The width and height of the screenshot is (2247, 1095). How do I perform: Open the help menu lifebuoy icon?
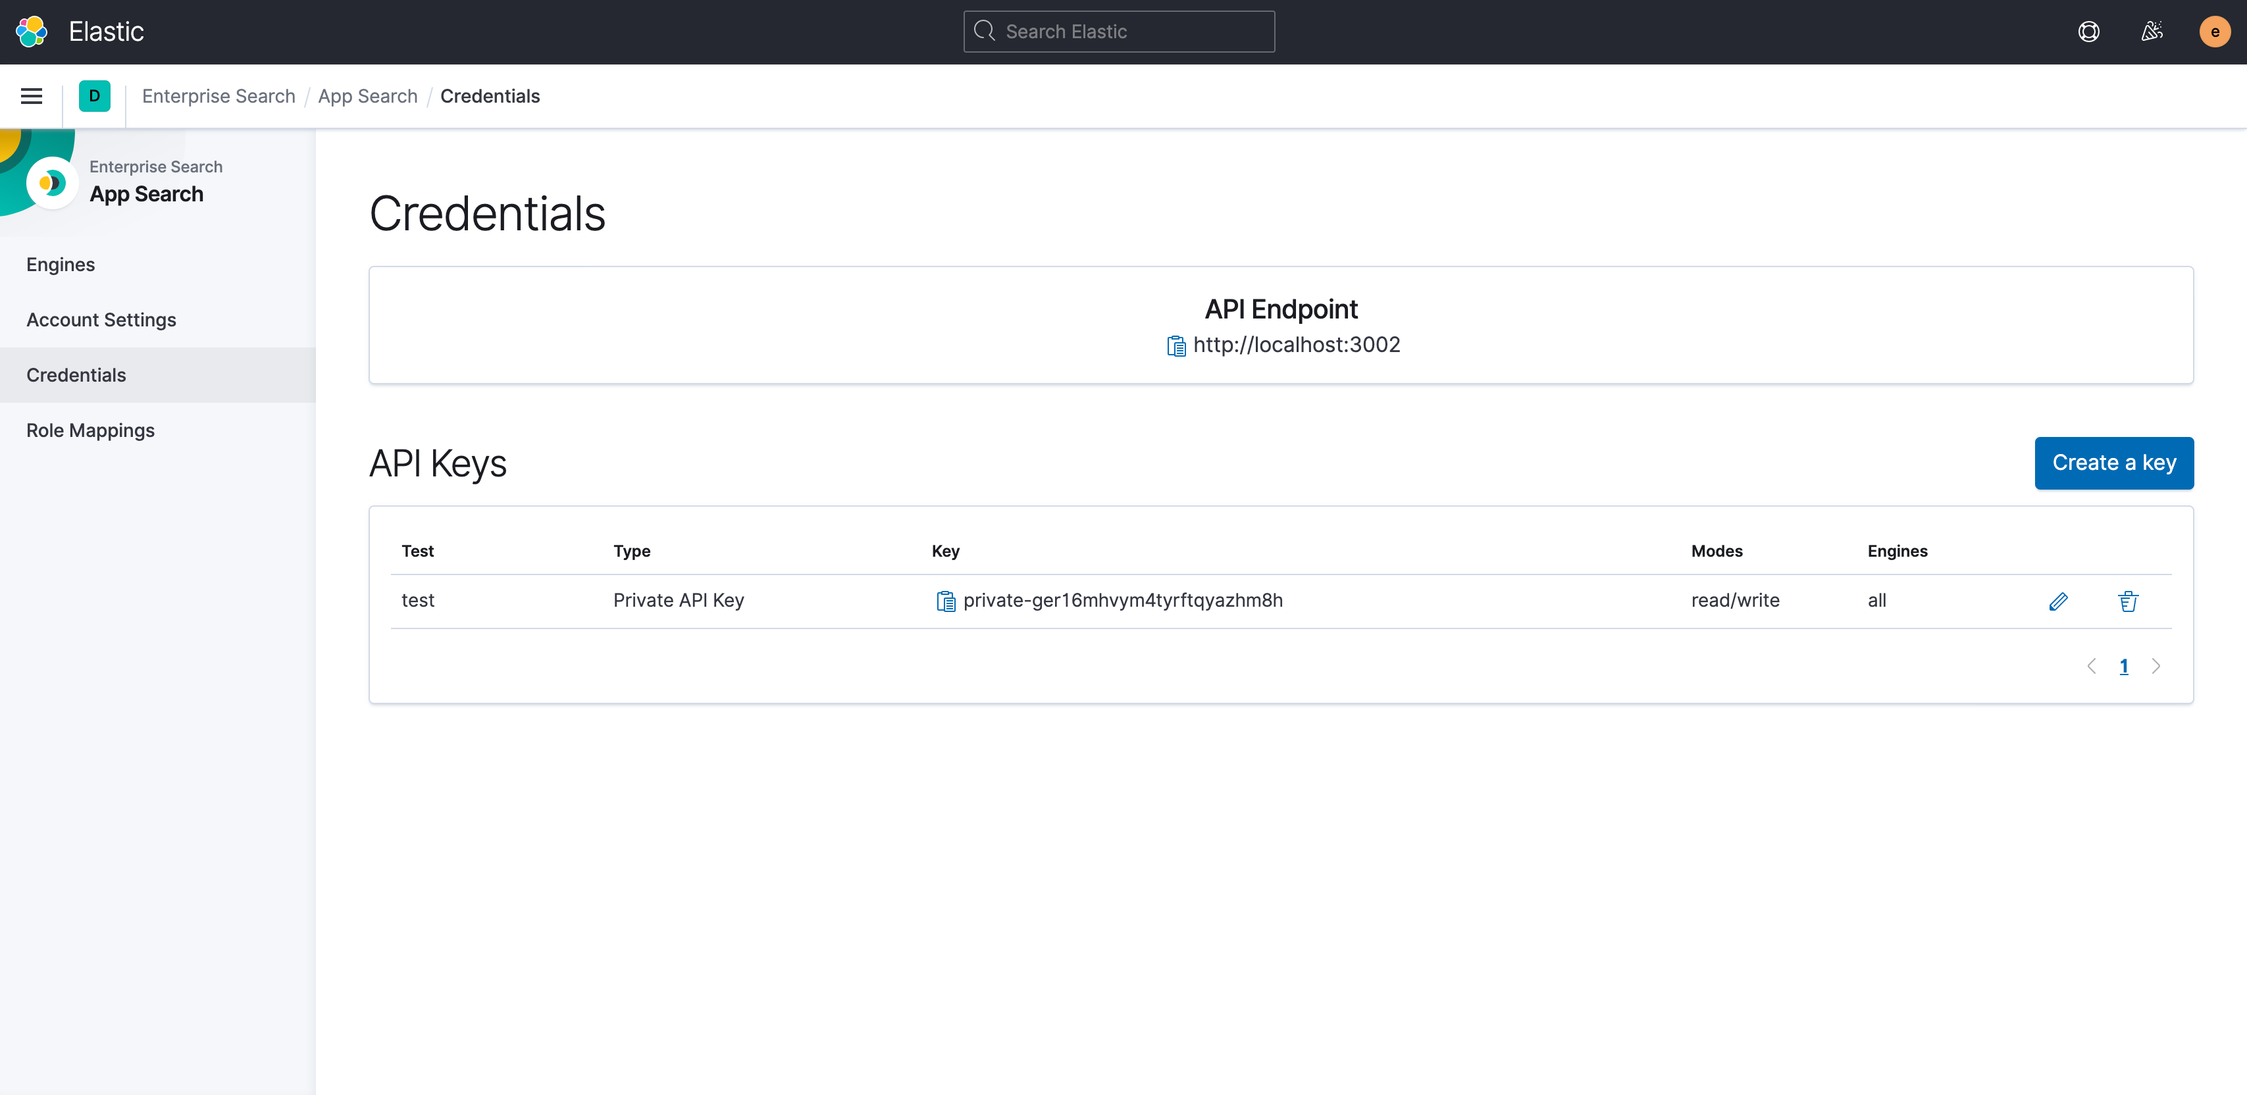click(2088, 32)
